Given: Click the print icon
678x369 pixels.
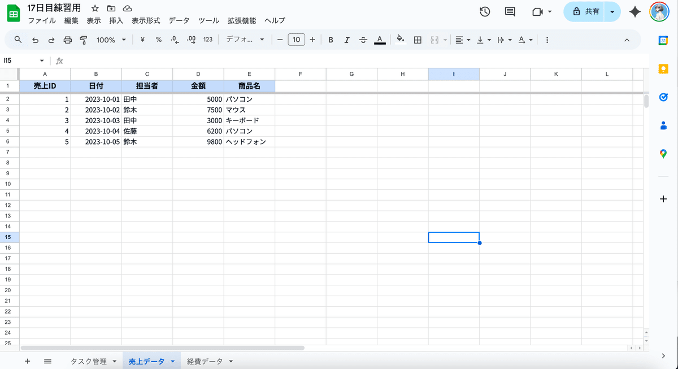Looking at the screenshot, I should [x=67, y=40].
